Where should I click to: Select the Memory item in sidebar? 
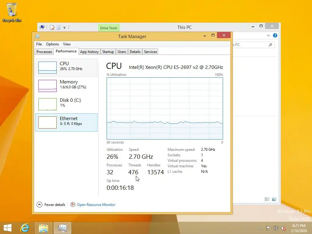(66, 86)
